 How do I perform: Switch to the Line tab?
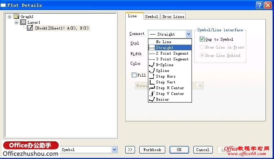pyautogui.click(x=134, y=16)
